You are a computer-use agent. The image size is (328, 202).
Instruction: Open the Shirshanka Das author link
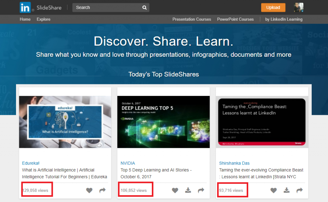click(x=234, y=163)
